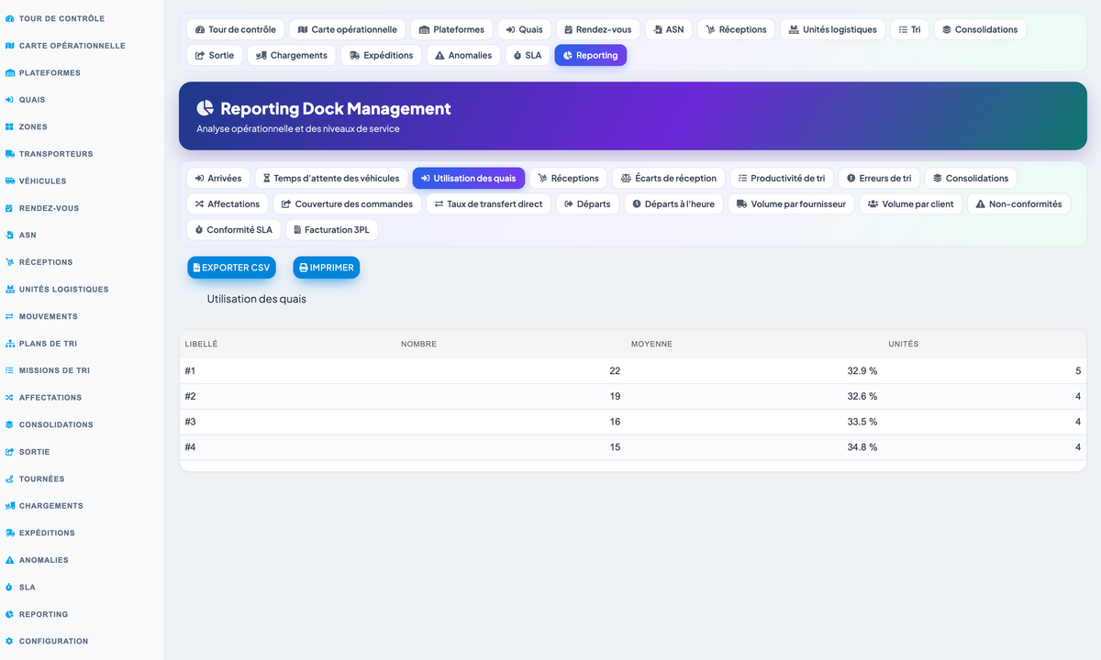Open the Conformité SLA report
Image resolution: width=1101 pixels, height=660 pixels.
[234, 229]
